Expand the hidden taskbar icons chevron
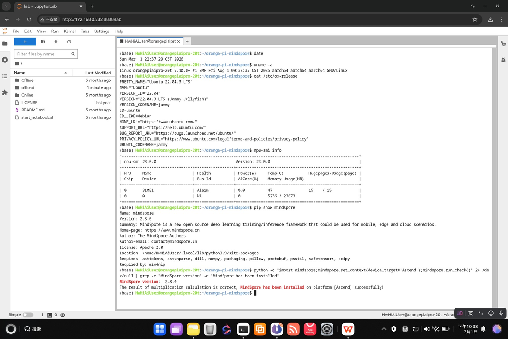 [x=384, y=328]
